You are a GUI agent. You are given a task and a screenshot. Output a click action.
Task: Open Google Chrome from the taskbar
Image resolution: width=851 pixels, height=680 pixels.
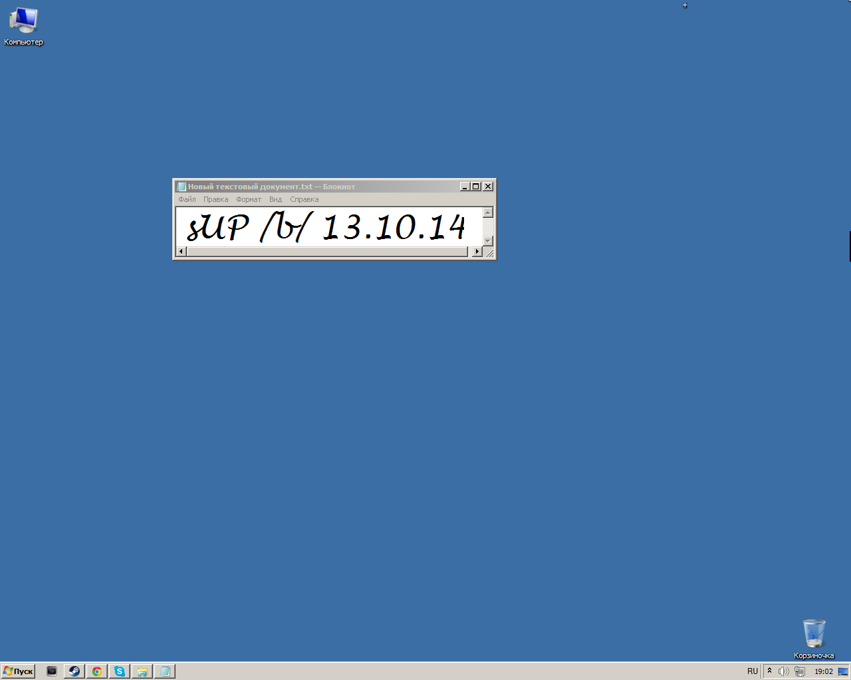[96, 671]
